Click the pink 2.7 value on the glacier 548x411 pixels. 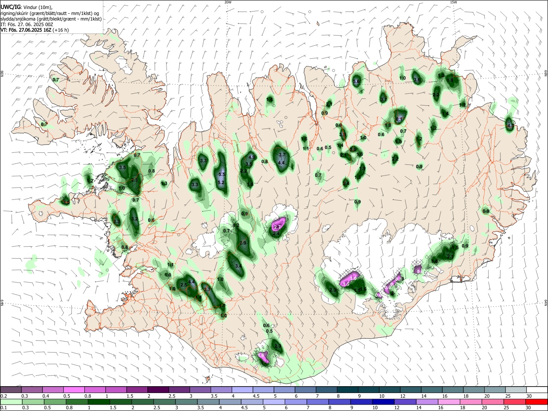pos(277,227)
